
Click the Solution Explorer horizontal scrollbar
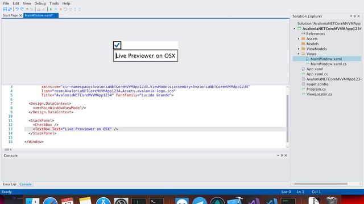tap(321, 184)
